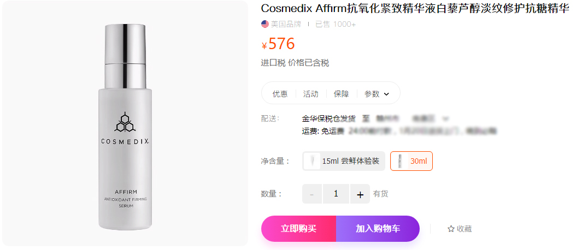Show the 参数 tab
The height and width of the screenshot is (250, 588).
[372, 94]
